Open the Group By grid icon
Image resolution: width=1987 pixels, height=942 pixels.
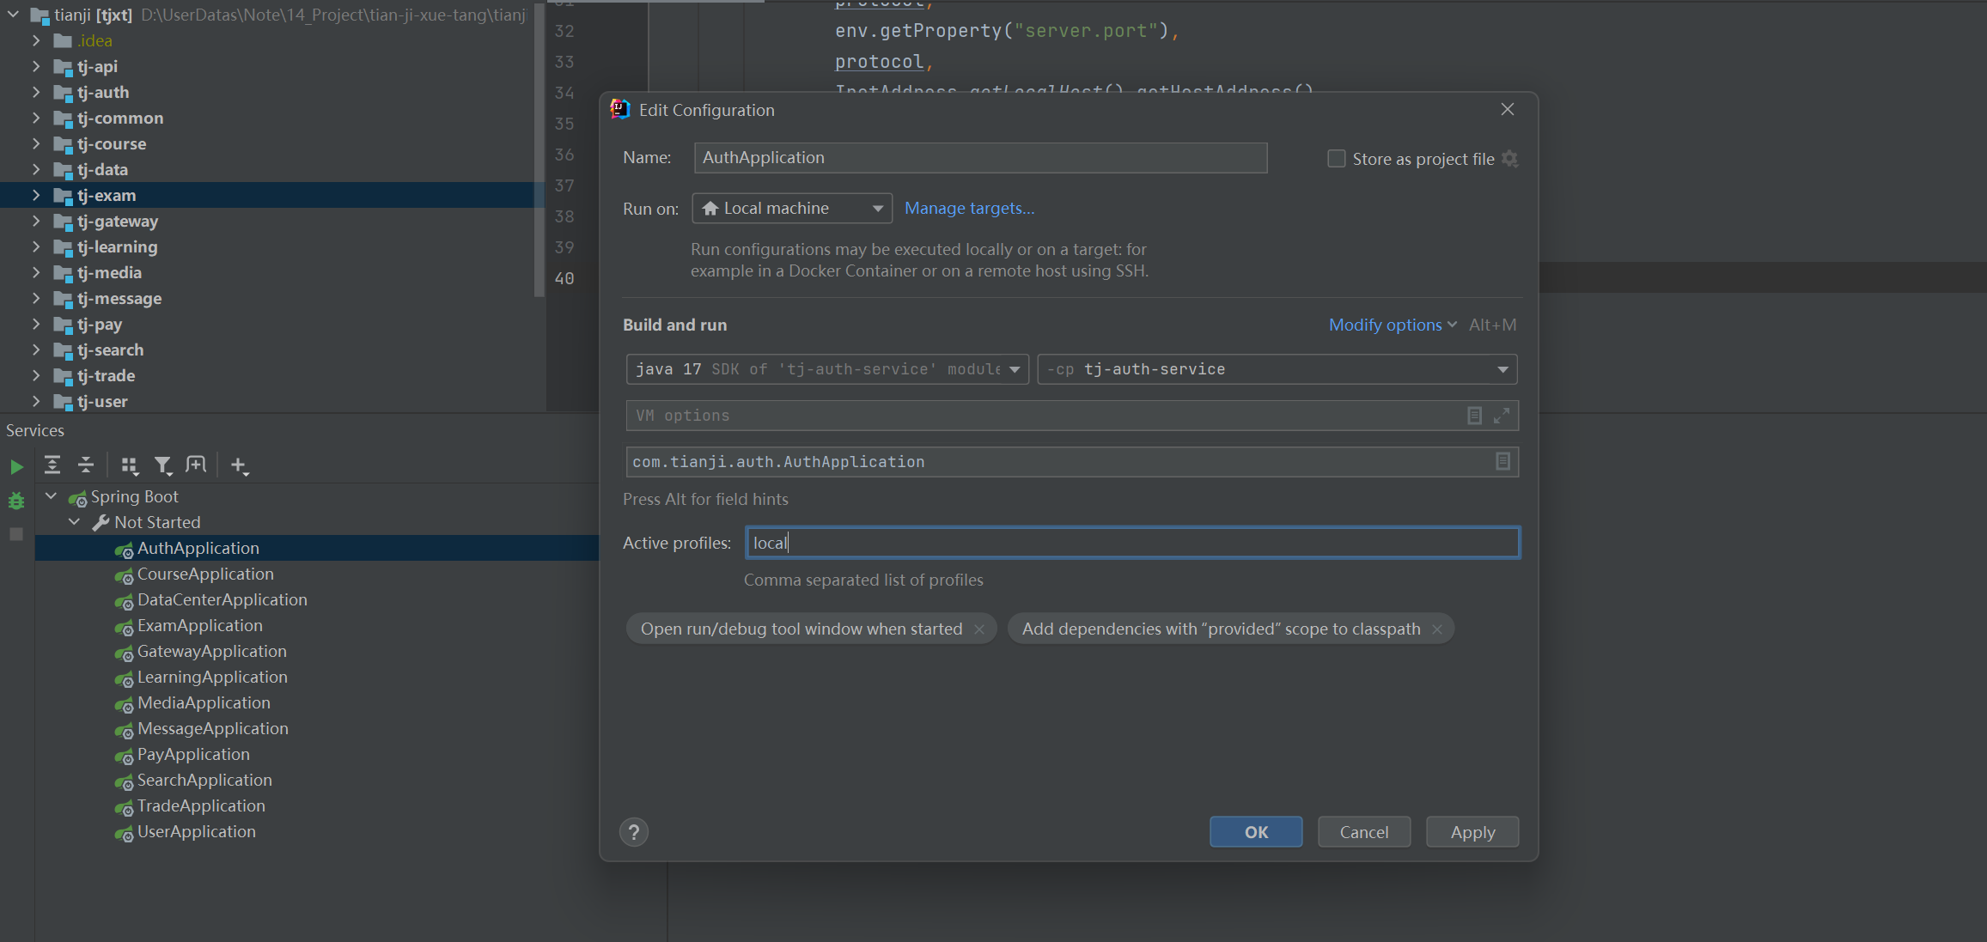(129, 465)
